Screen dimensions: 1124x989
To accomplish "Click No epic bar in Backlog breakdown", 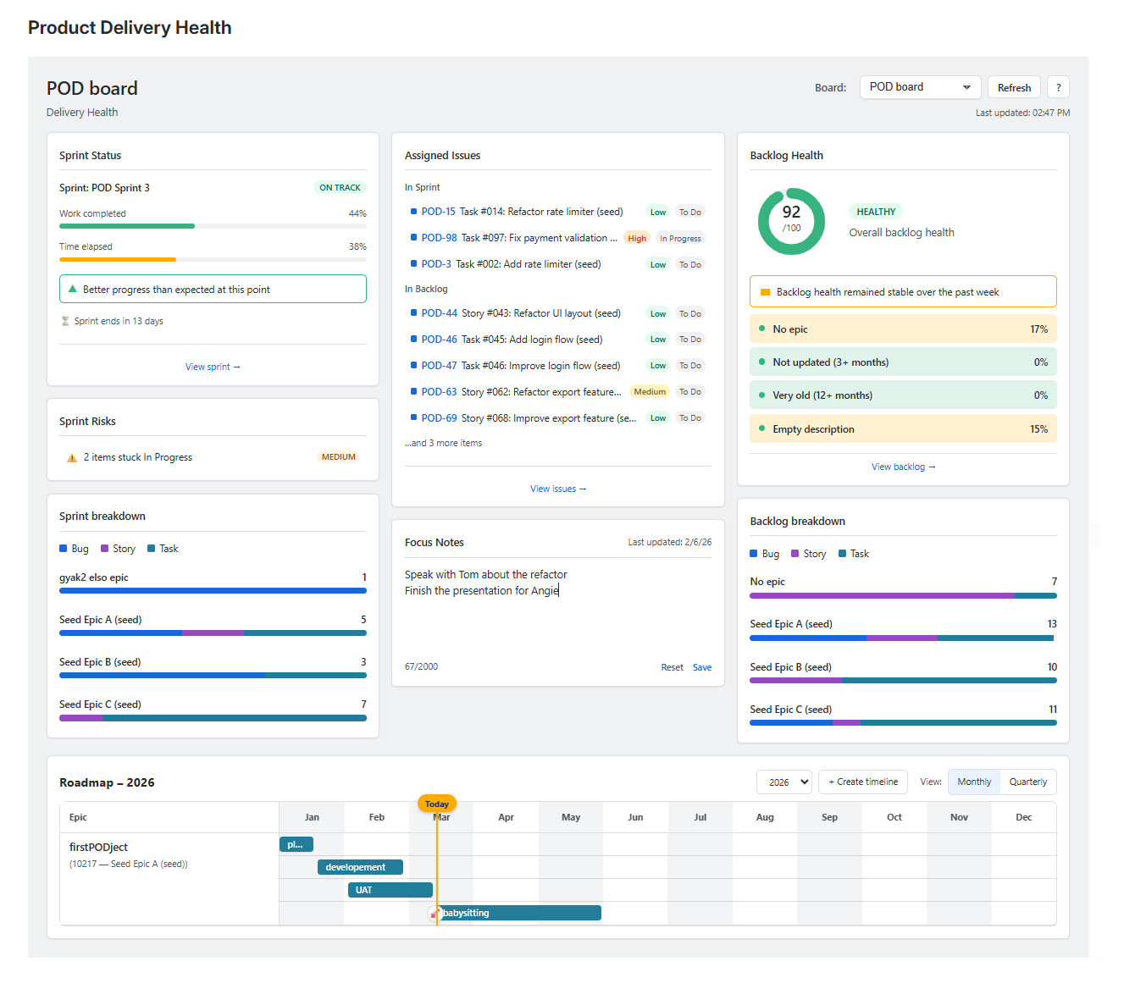I will [903, 595].
